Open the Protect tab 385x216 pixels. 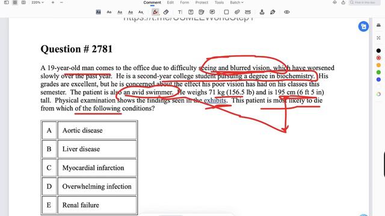(x=202, y=2)
